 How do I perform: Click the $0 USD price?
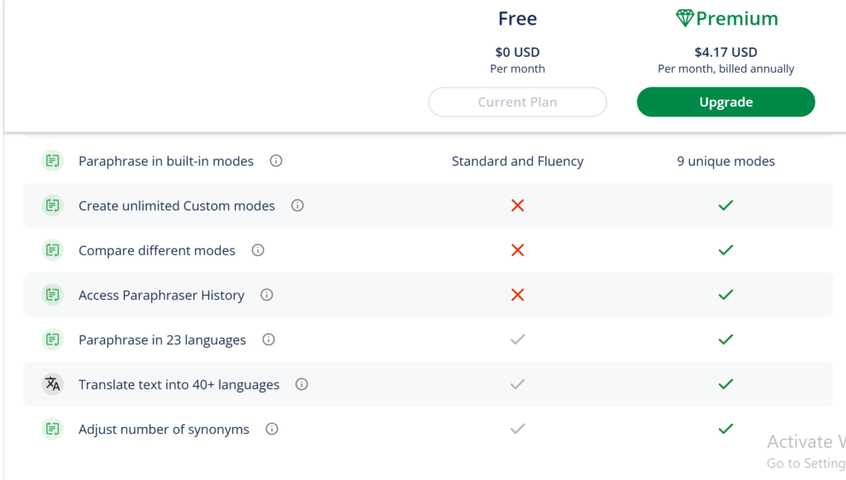click(x=517, y=52)
